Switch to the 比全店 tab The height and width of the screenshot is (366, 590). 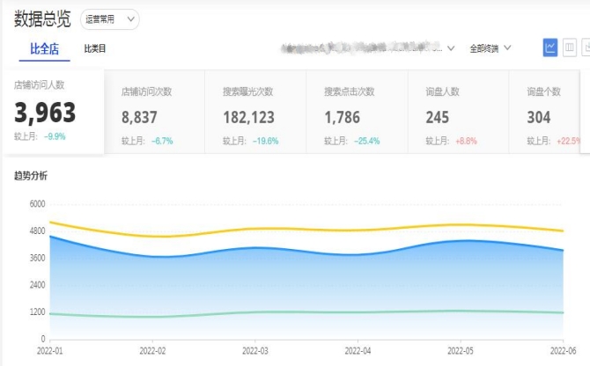coord(44,49)
